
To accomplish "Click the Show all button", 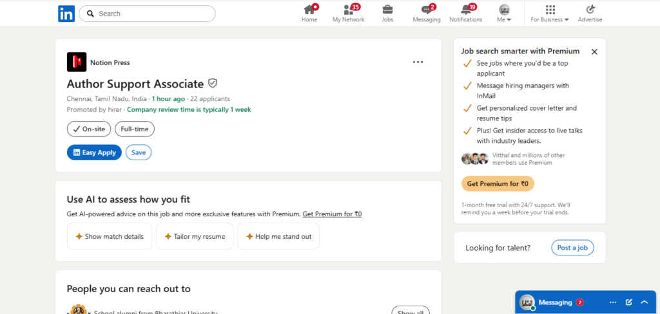I will click(411, 311).
